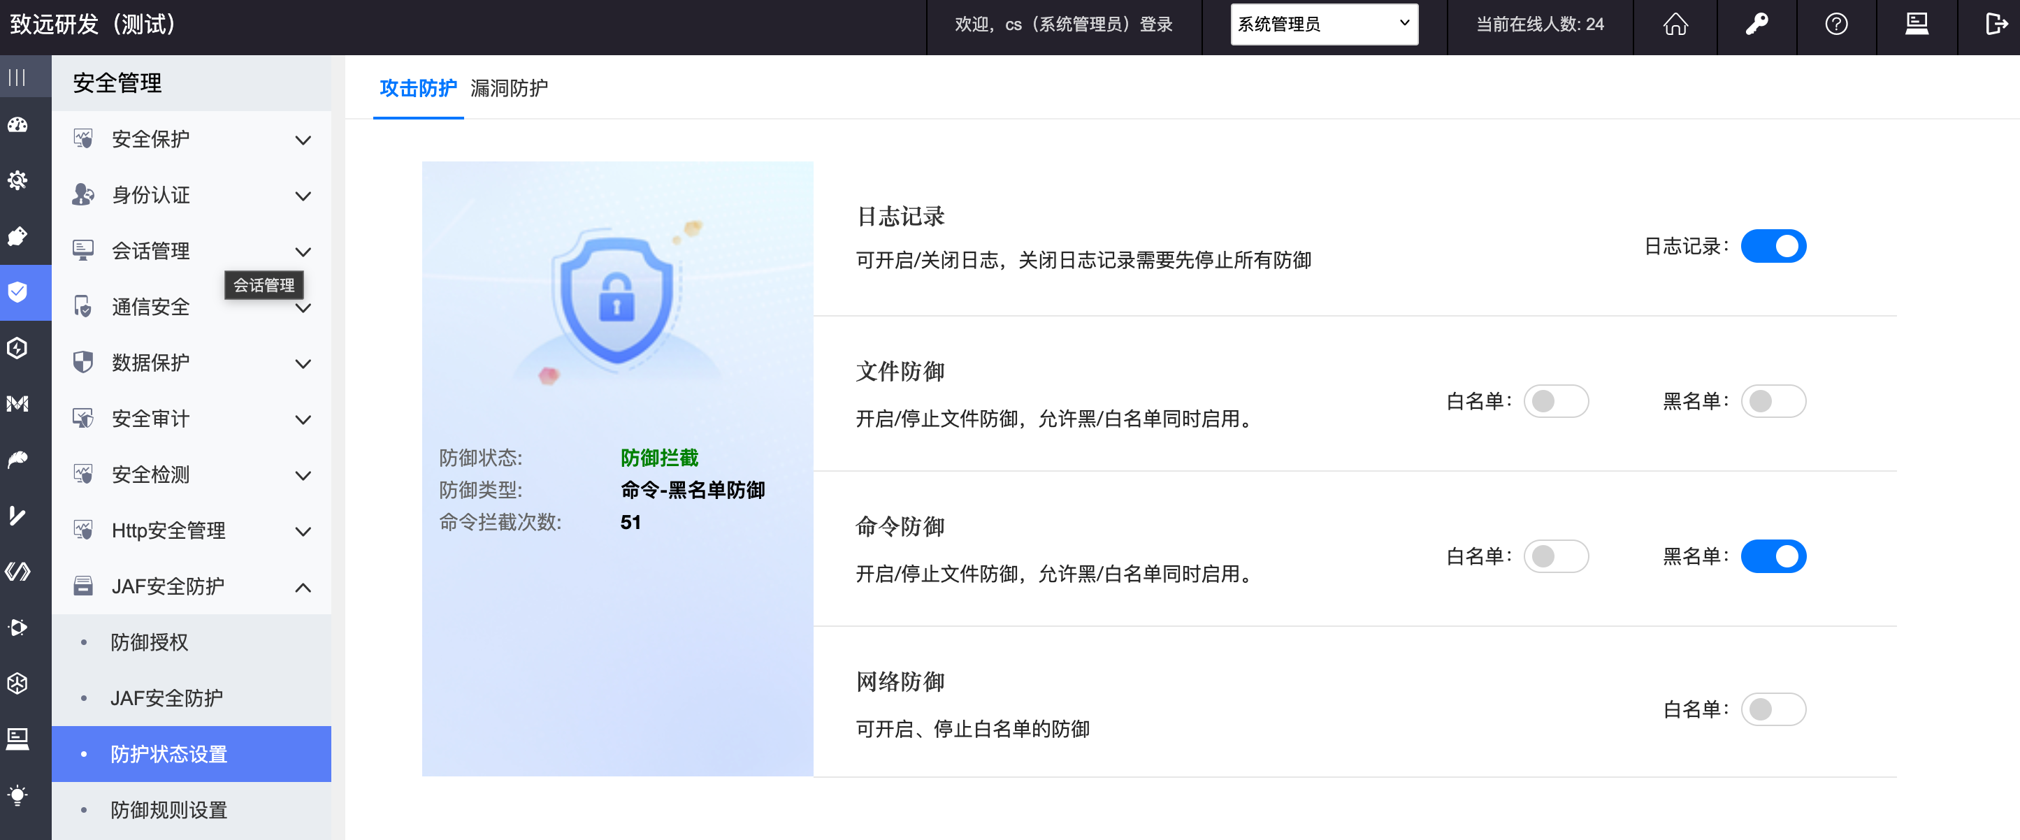Screen dimensions: 2020x840
Task: Switch to the 漏洞防护 tab
Action: click(x=509, y=88)
